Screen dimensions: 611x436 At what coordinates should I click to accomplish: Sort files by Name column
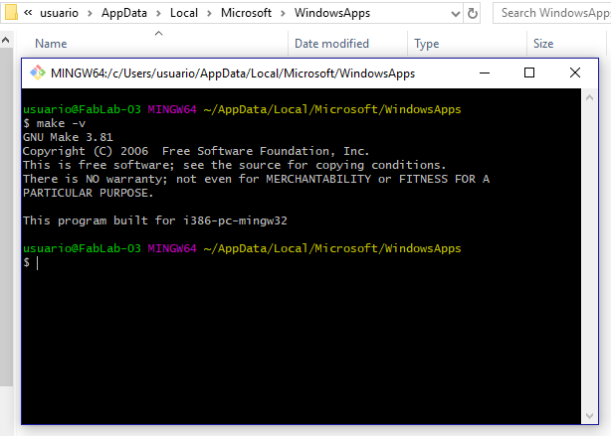51,44
